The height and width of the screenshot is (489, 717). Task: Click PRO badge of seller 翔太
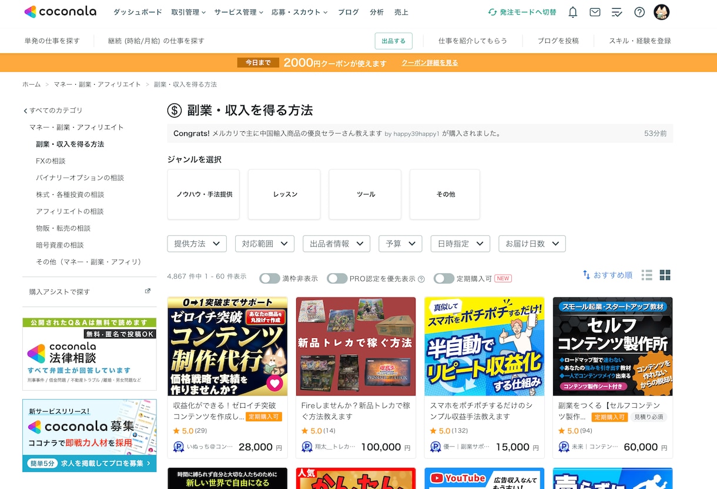(307, 447)
